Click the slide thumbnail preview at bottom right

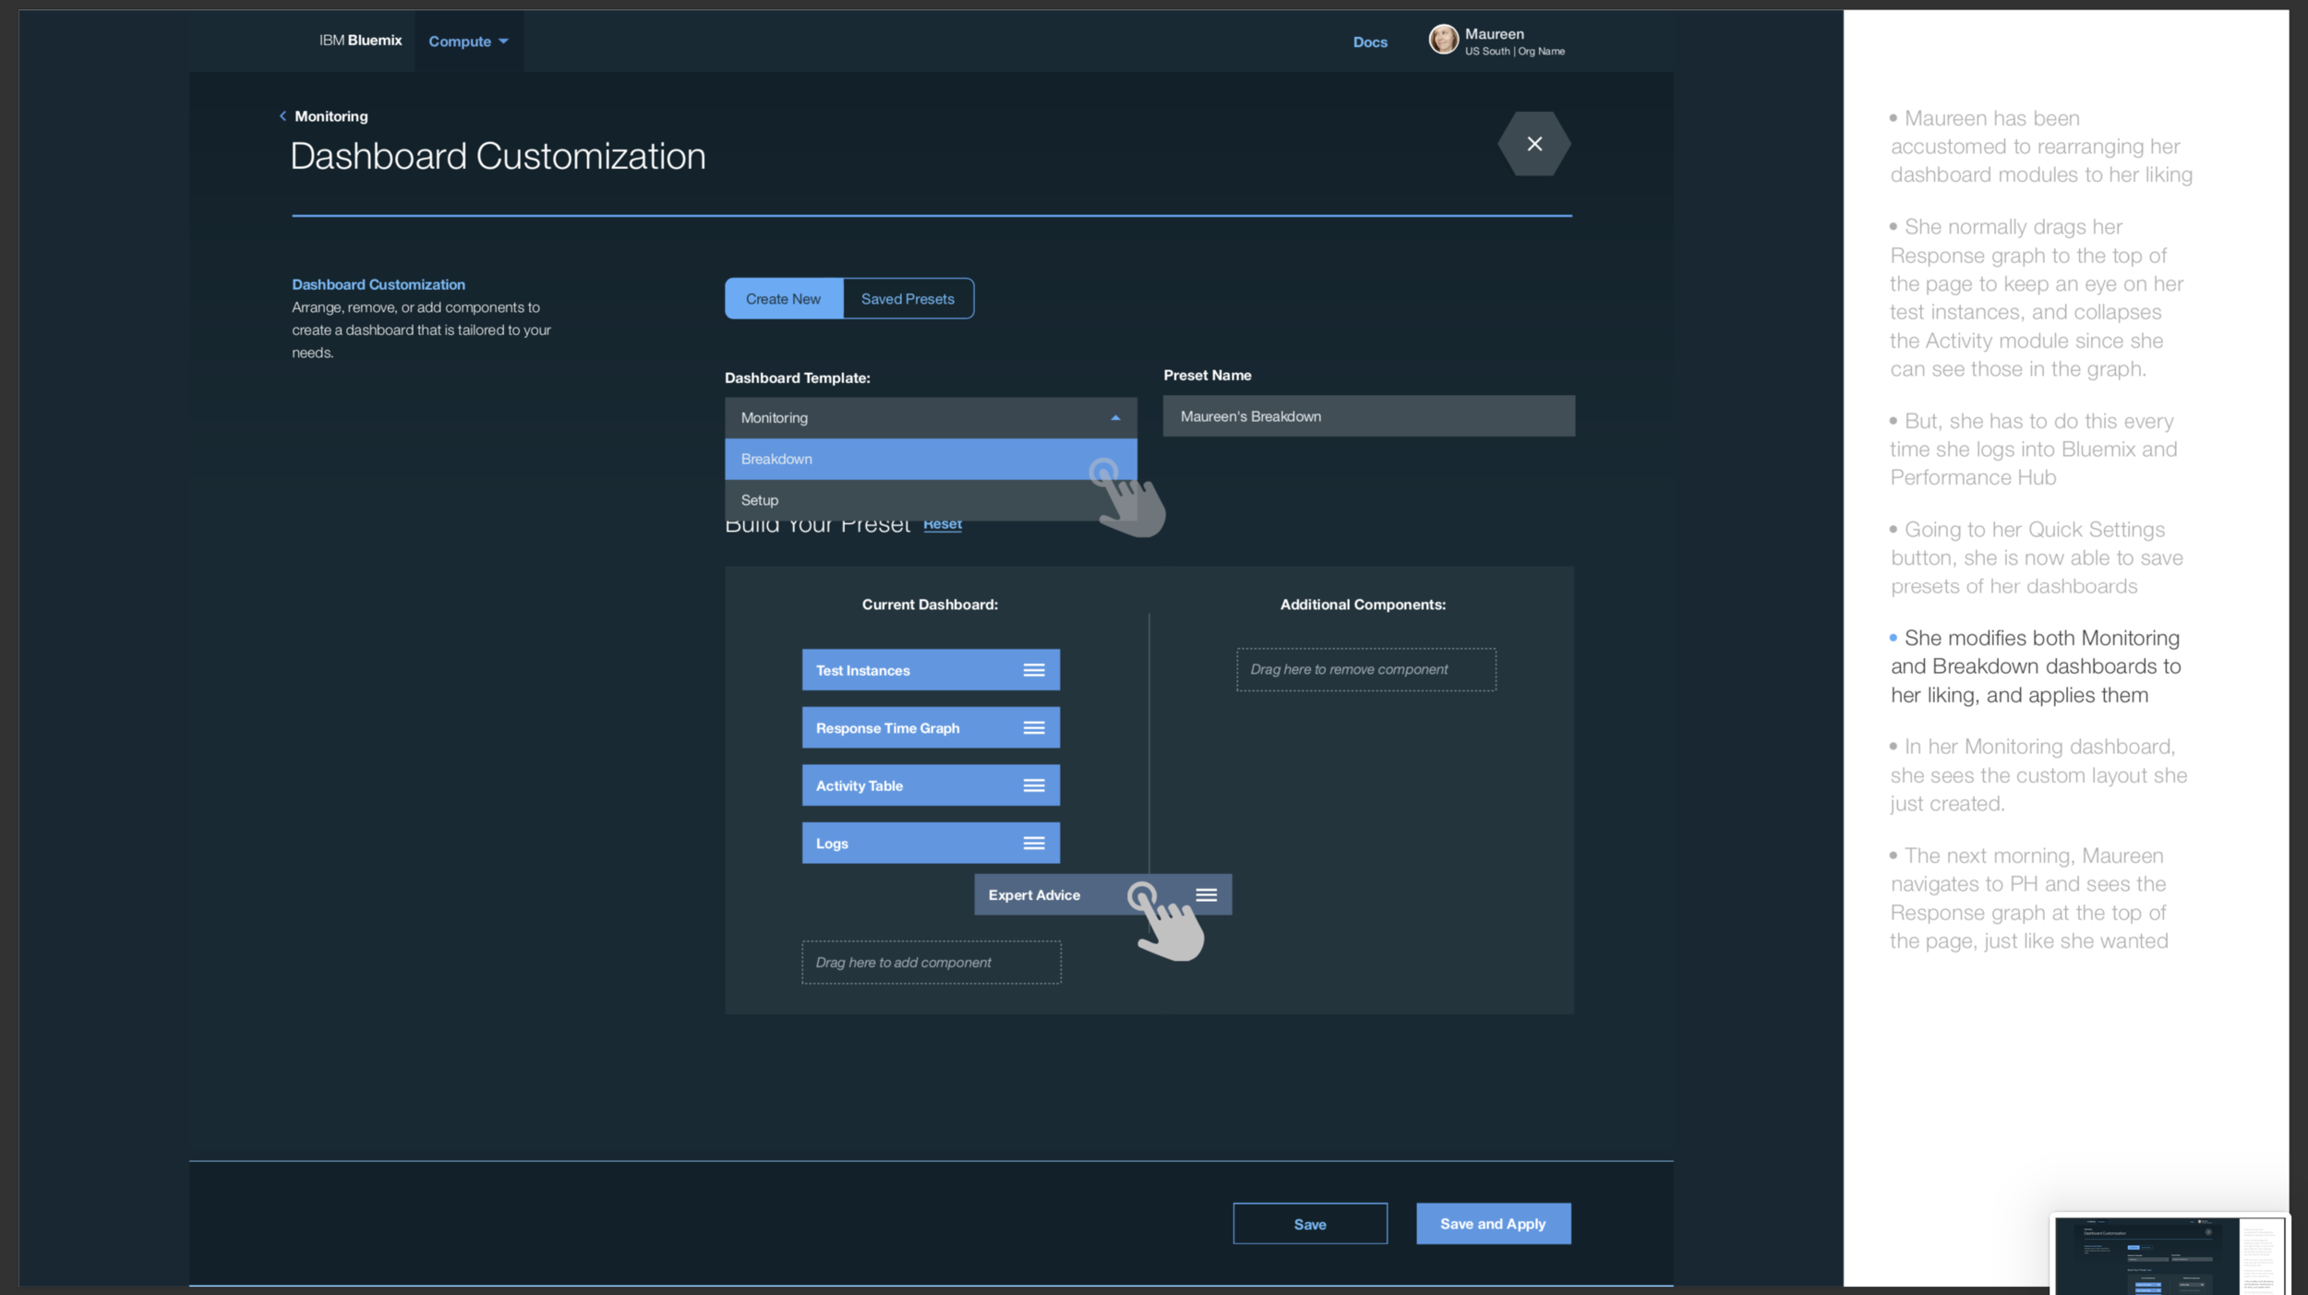2169,1255
